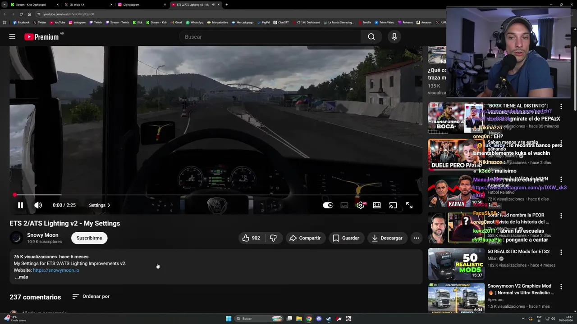This screenshot has width=577, height=324.
Task: Seek along the video progress bar
Action: 216,195
